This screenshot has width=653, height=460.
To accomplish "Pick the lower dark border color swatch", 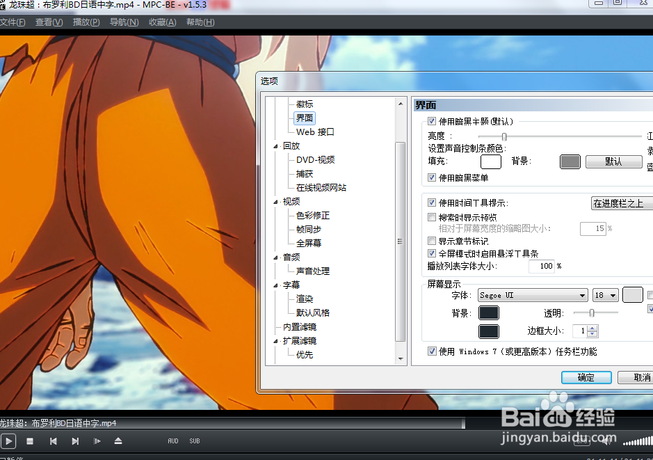I will 489,332.
